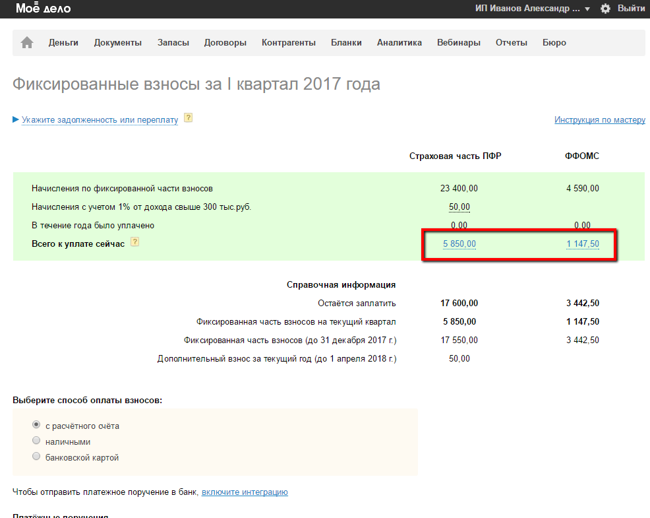Screen dimensions: 650x518
Task: Click the 1 147,50 ФФОМС amount link
Action: click(583, 243)
